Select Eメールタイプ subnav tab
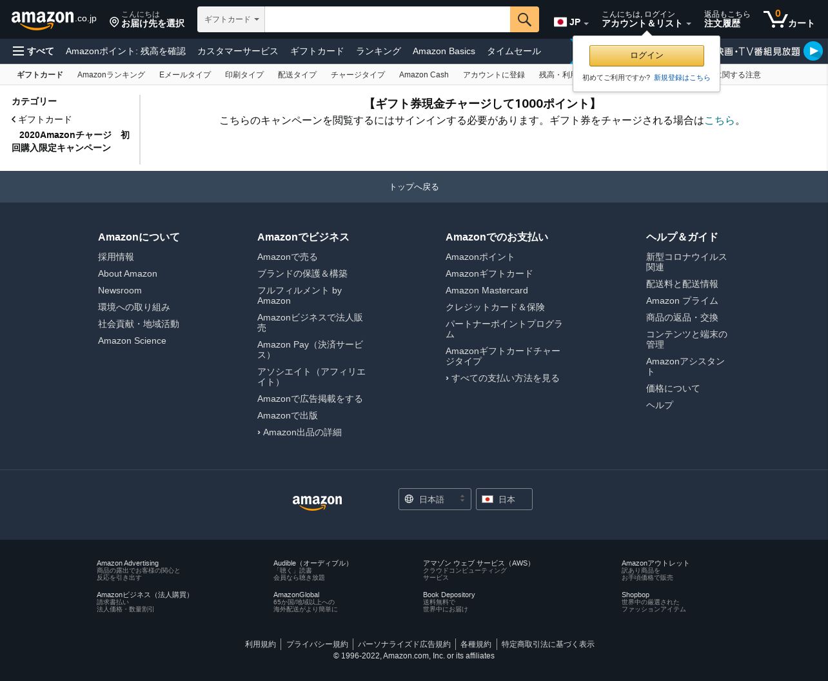 tap(185, 75)
